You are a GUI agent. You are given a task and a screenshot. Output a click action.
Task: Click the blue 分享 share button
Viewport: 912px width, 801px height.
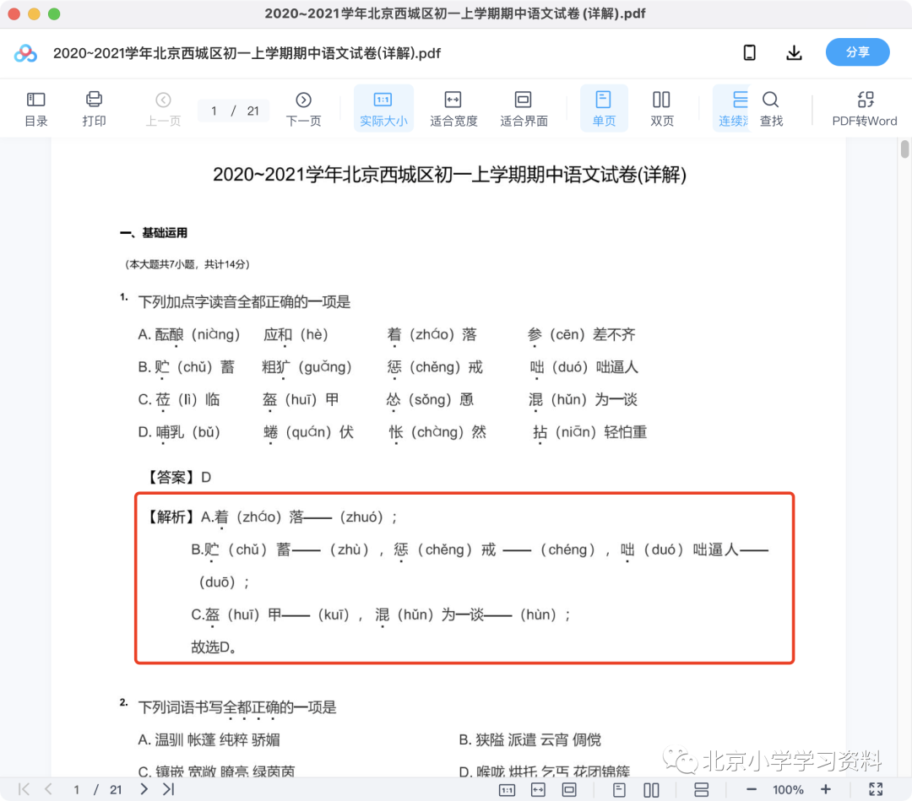coord(857,52)
